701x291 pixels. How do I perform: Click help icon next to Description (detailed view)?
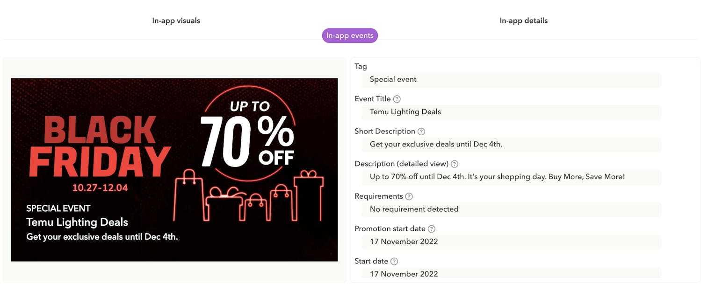[455, 164]
